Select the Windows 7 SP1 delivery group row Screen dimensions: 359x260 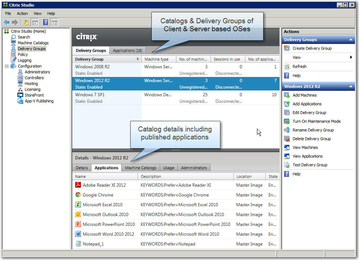[176, 98]
